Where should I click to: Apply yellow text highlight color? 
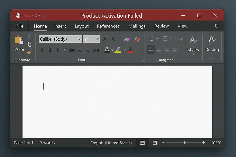(117, 50)
